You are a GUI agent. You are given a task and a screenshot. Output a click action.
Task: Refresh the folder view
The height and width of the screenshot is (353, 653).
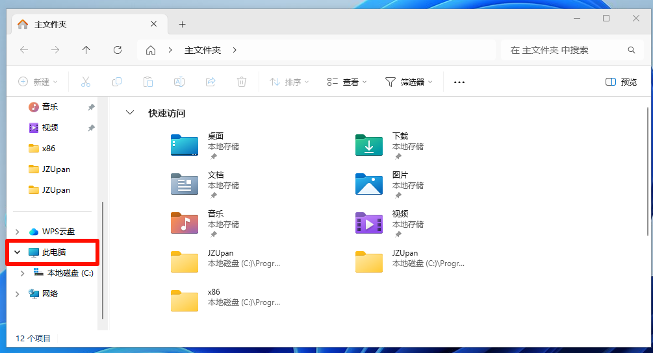[118, 50]
